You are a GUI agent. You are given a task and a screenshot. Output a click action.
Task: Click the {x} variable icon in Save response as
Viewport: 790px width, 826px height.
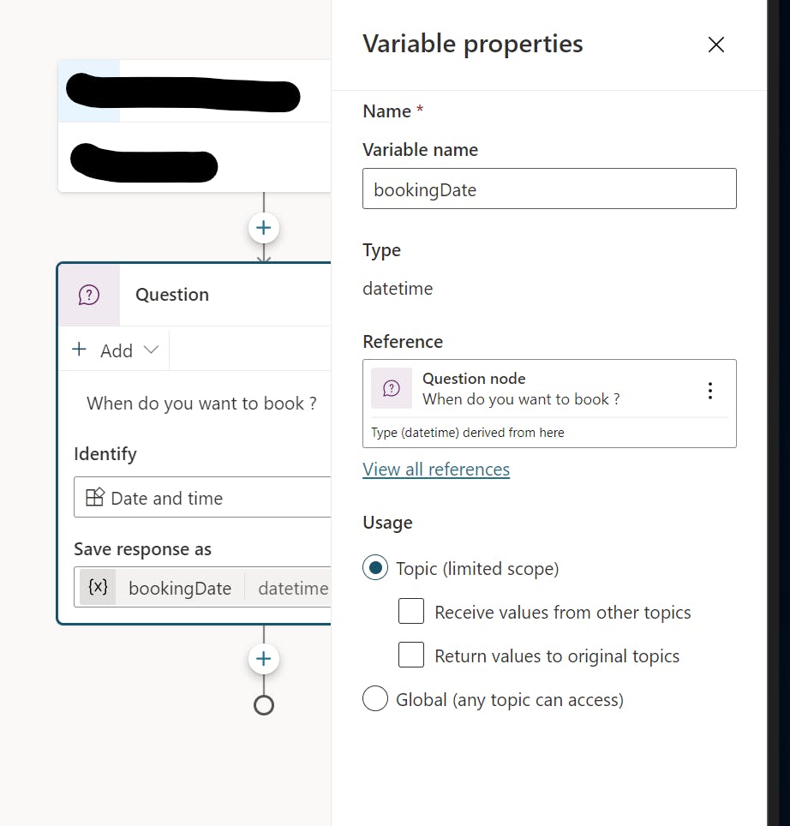tap(97, 587)
